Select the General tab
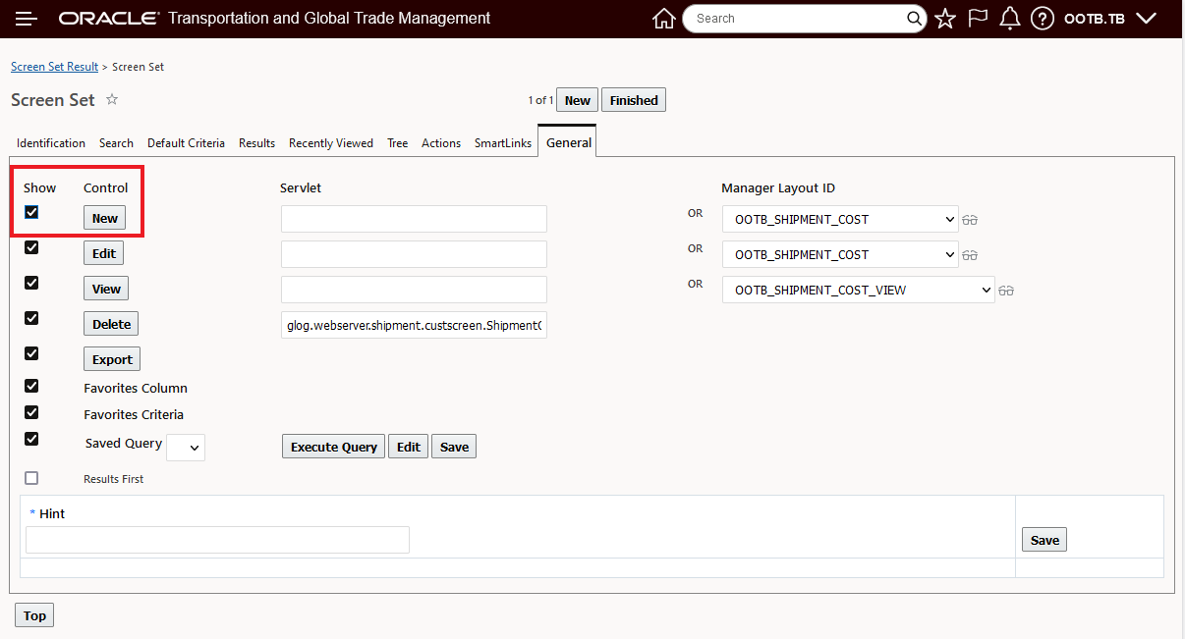 569,142
